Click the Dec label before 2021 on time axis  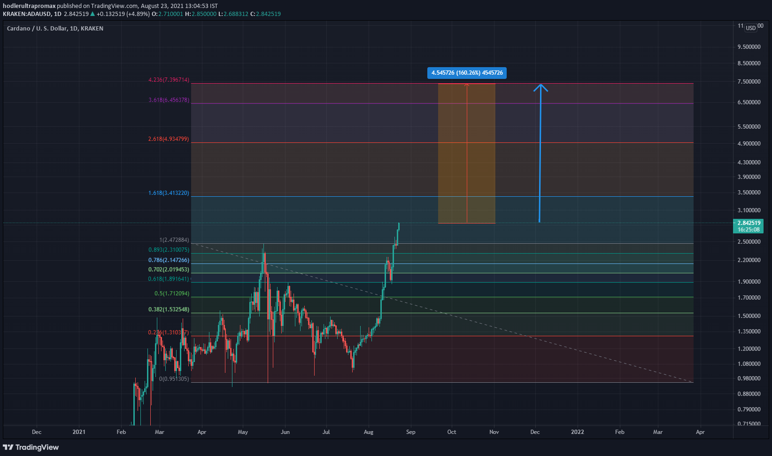click(x=37, y=432)
